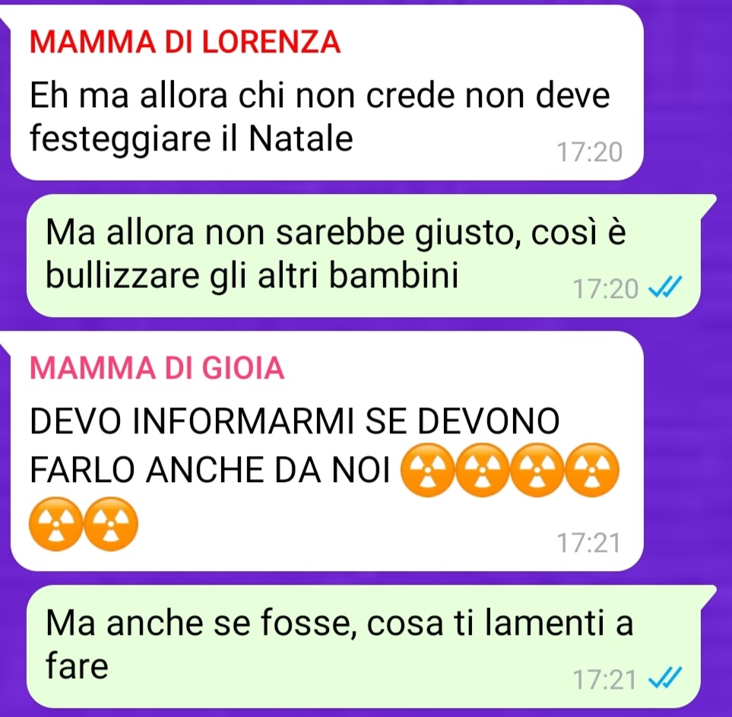
Task: Click the blue double-check mark beside 17:21
Action: [x=666, y=677]
